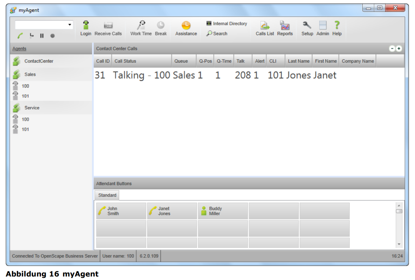
Task: Select the ContactCenter group
Action: 51,61
